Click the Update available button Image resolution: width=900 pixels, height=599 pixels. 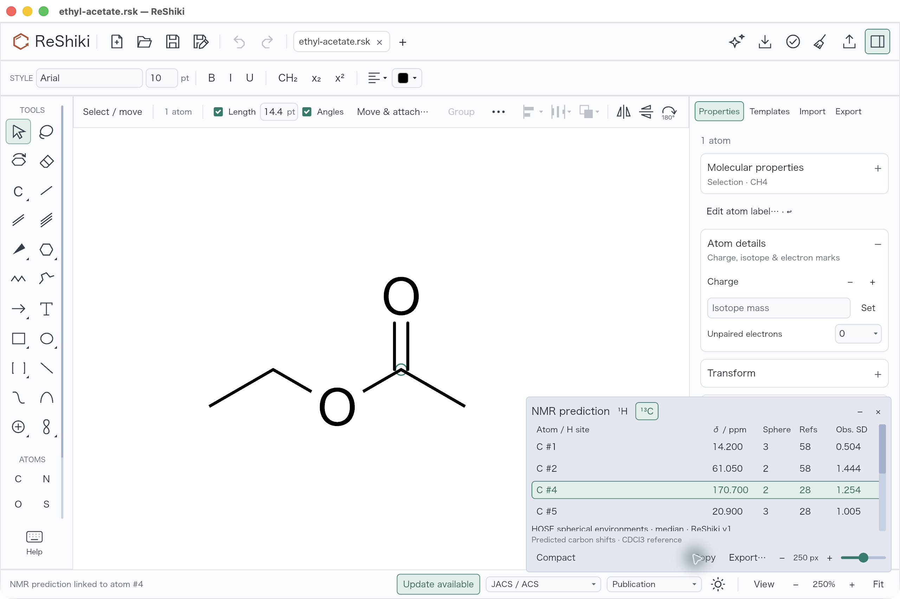click(438, 584)
